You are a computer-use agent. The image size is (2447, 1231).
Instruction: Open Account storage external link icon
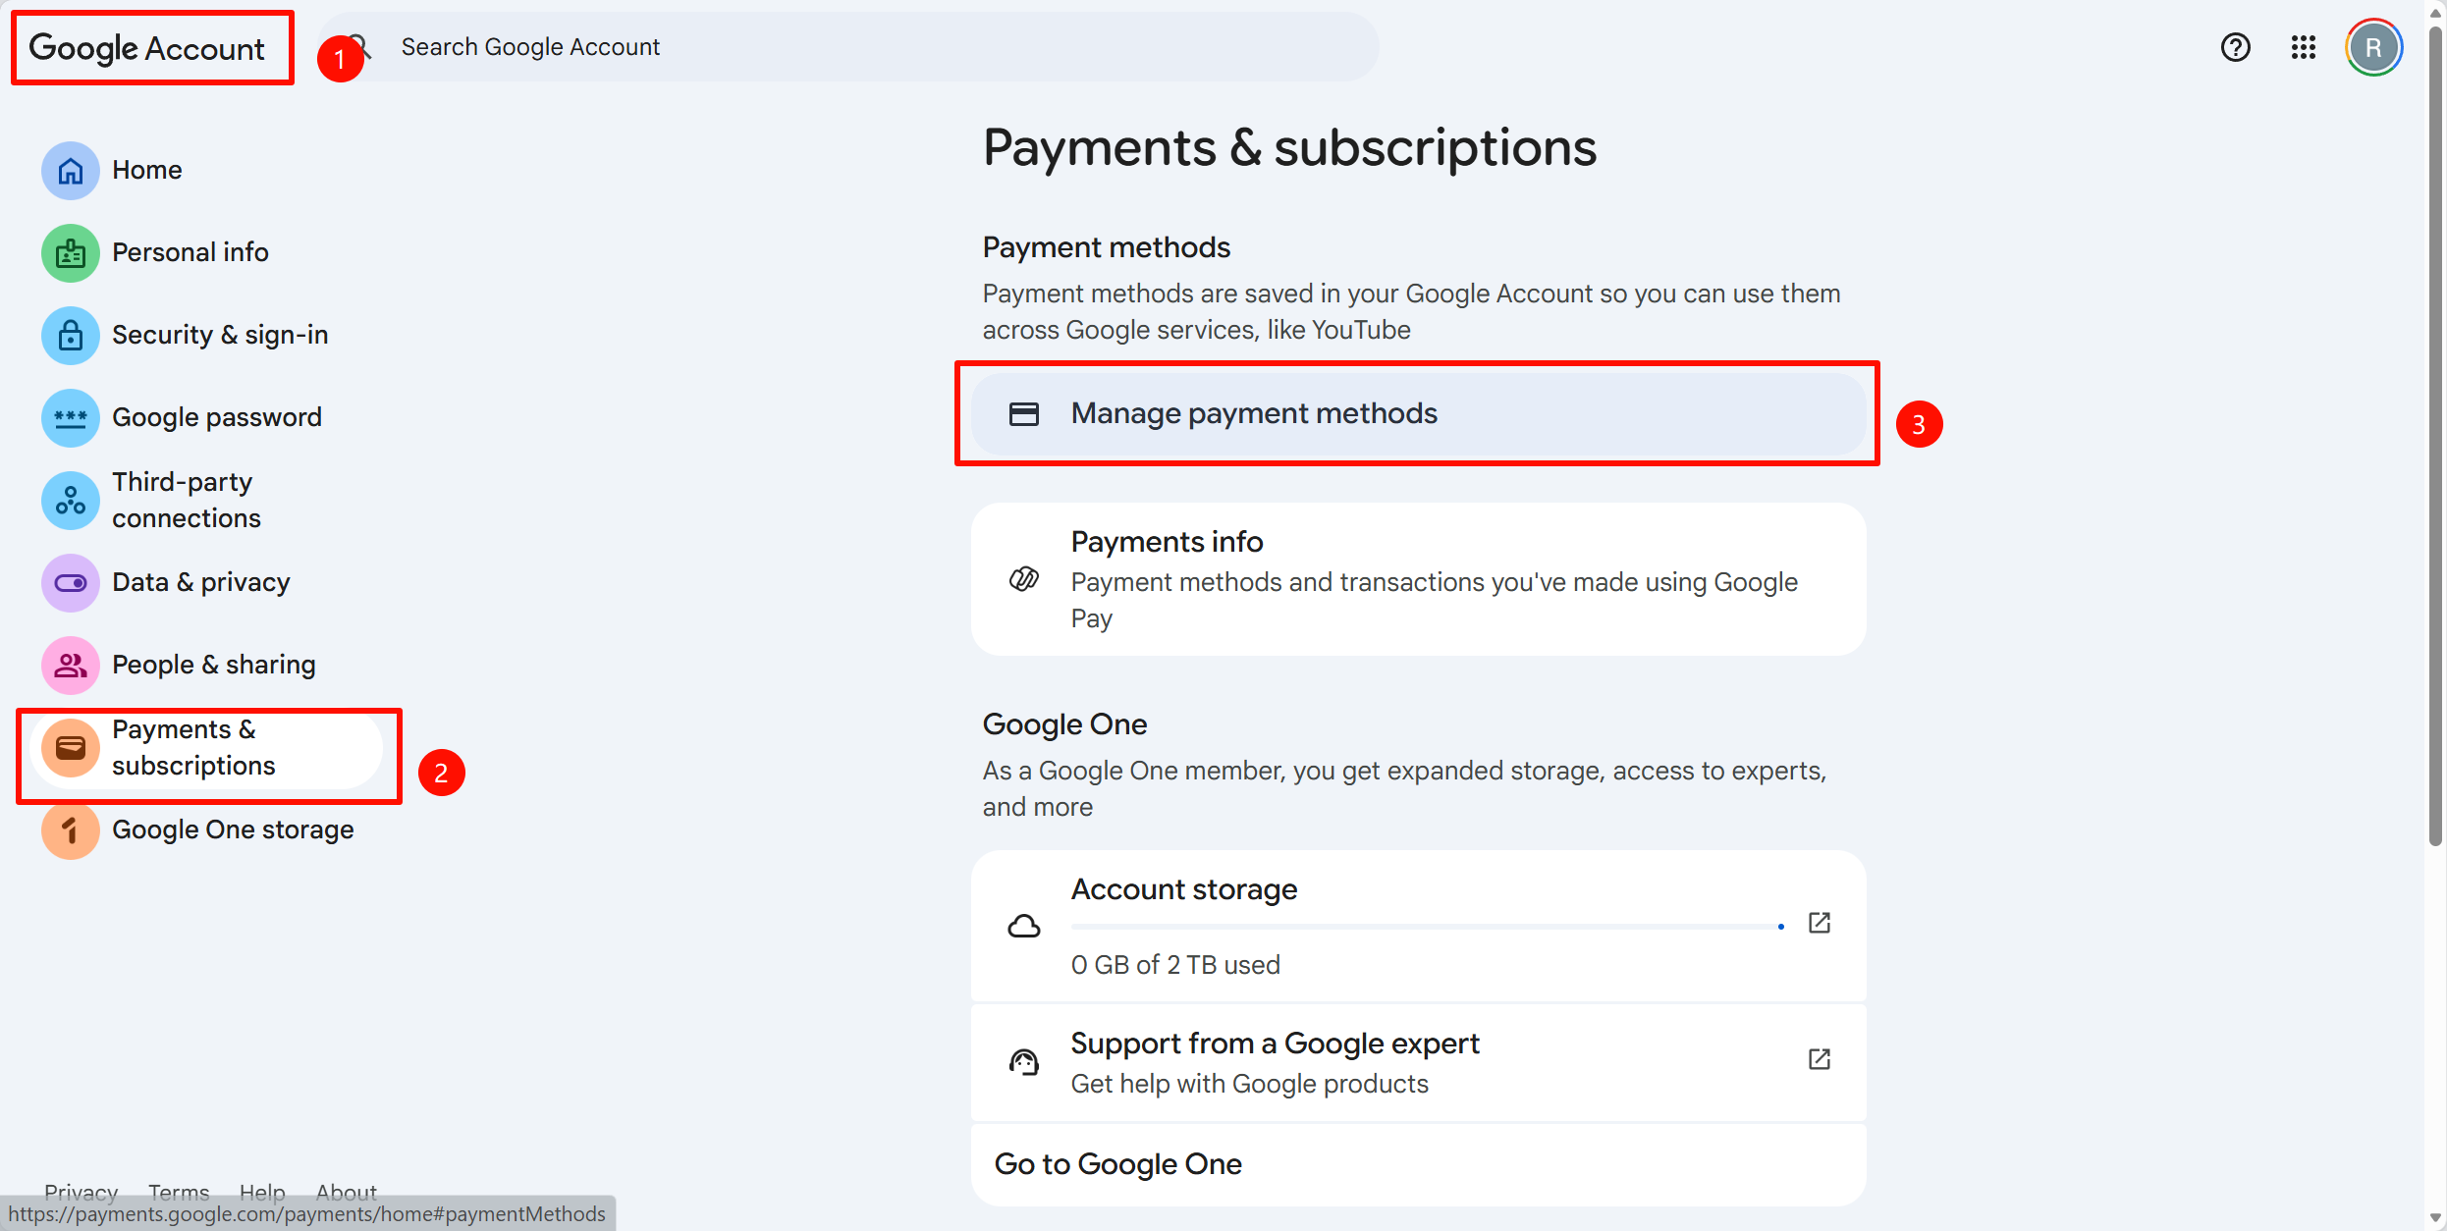[x=1819, y=924]
